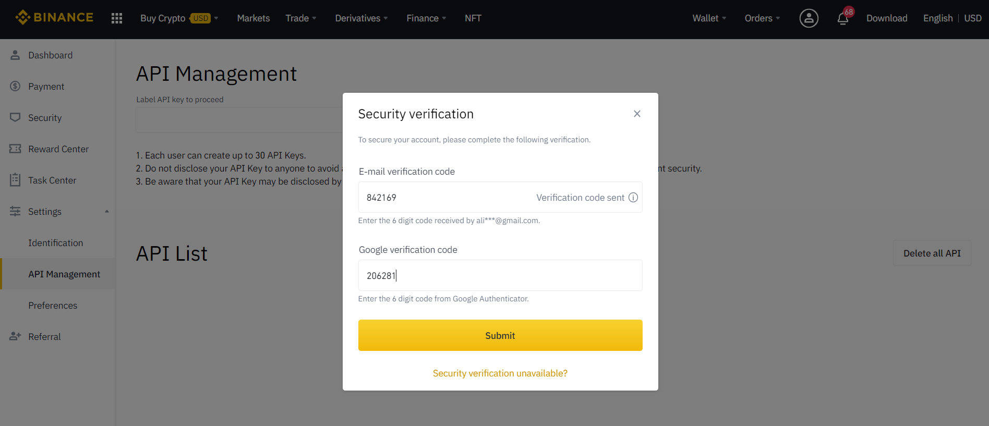Click the USD badge next to Buy Crypto
989x426 pixels.
[x=201, y=18]
